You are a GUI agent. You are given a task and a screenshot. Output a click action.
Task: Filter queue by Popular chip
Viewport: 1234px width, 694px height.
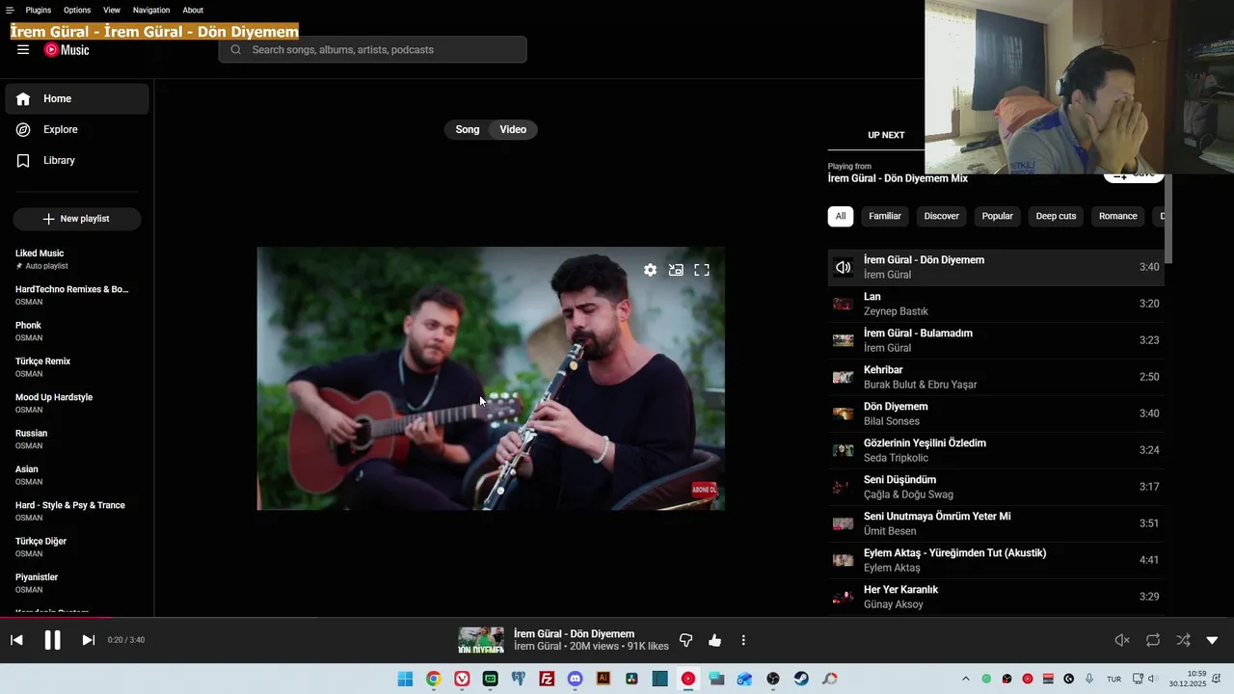pyautogui.click(x=997, y=216)
